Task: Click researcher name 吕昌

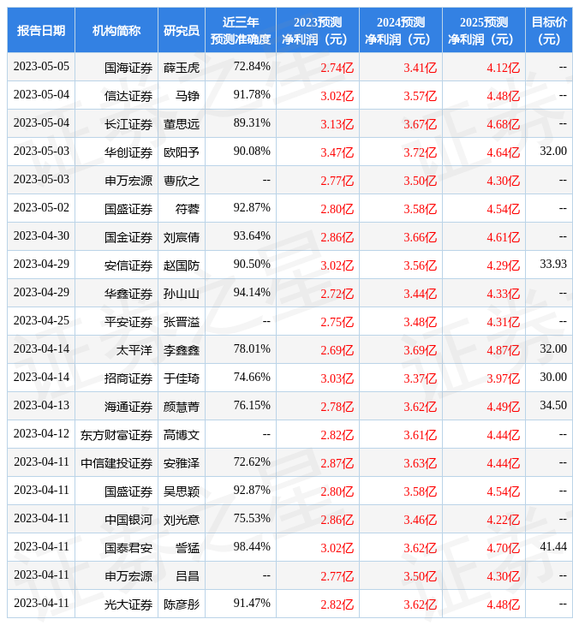Action: 188,576
